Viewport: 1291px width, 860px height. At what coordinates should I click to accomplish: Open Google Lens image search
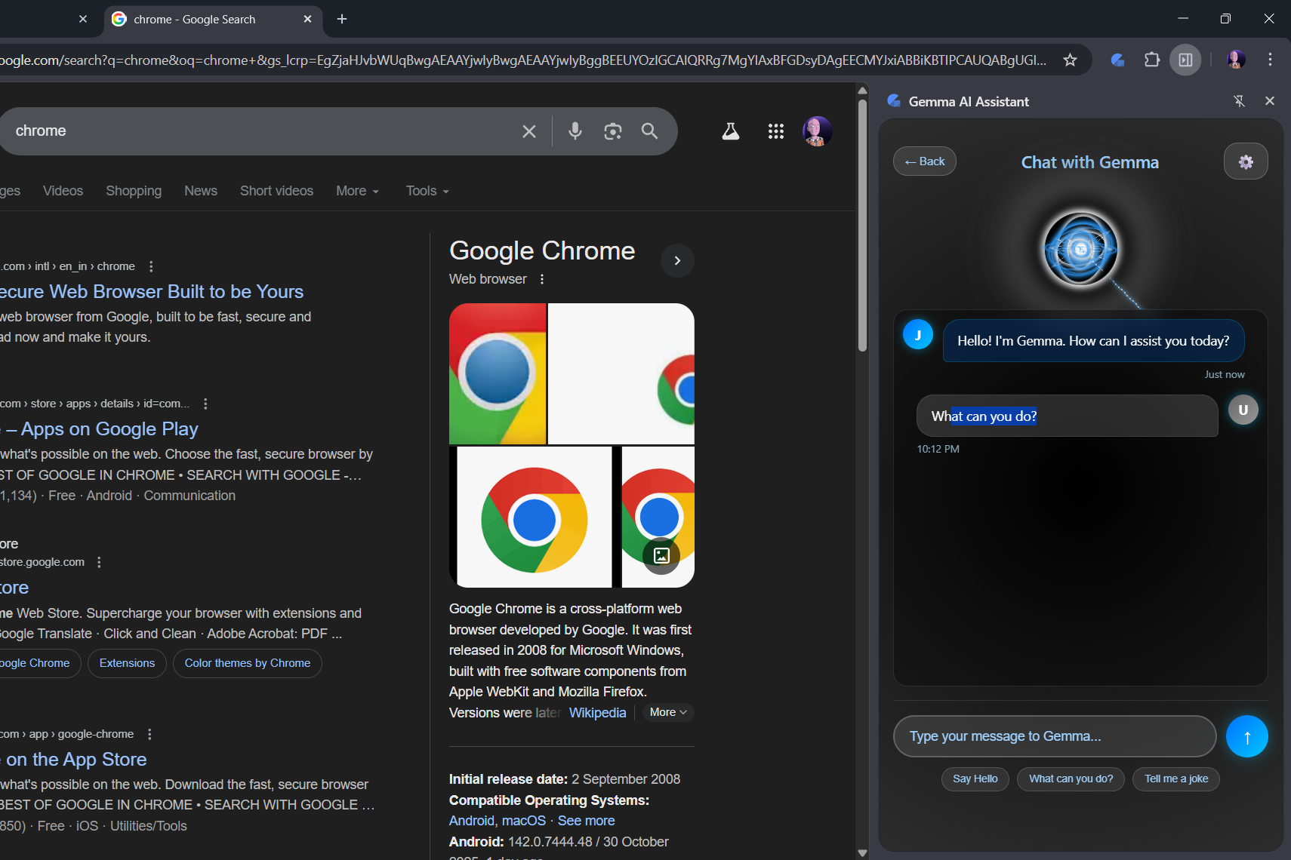pos(613,131)
